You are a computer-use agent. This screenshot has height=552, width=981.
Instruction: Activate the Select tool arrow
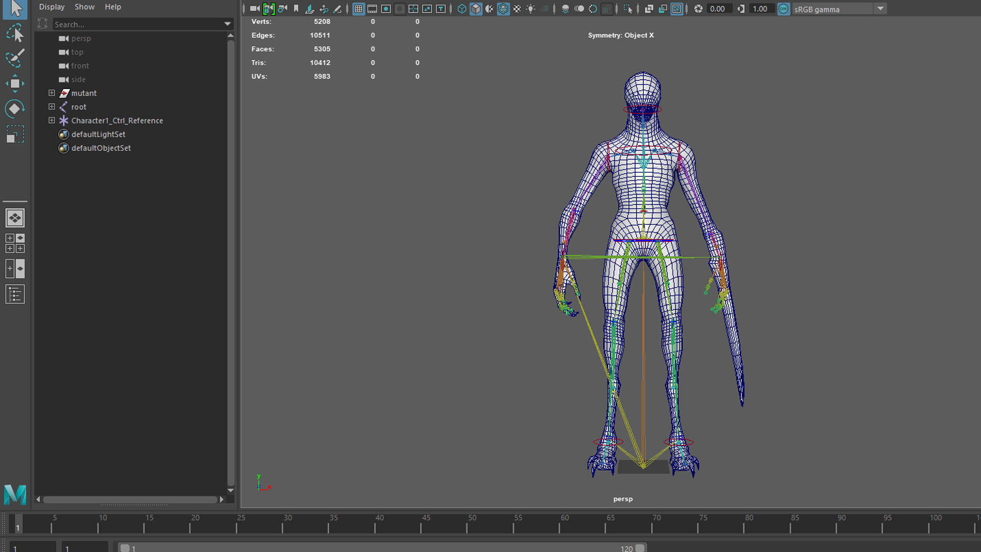tap(15, 9)
